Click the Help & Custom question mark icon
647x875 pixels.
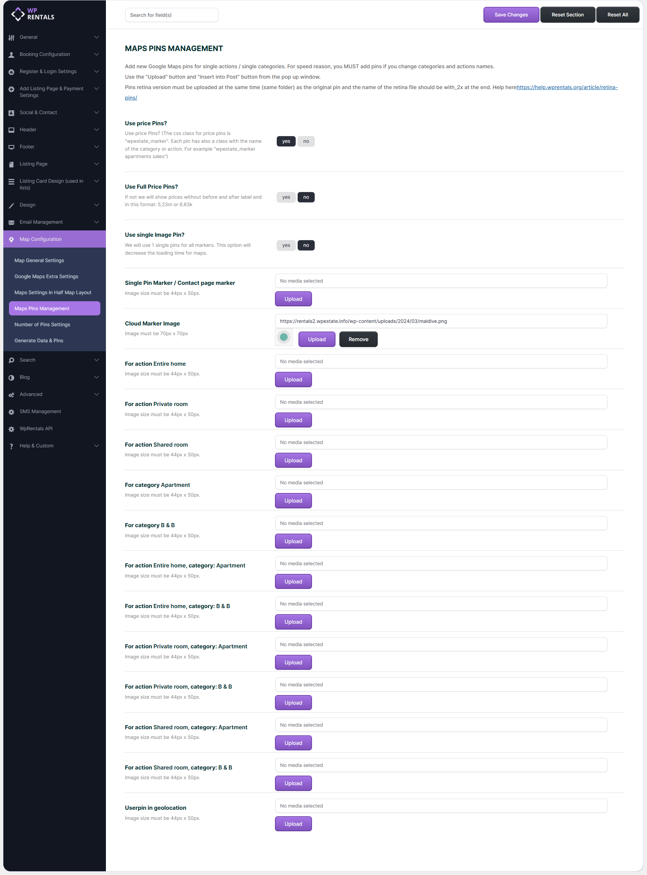(11, 446)
